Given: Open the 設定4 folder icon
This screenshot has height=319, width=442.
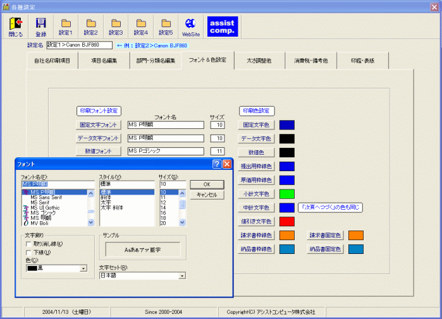Looking at the screenshot, I should [140, 26].
